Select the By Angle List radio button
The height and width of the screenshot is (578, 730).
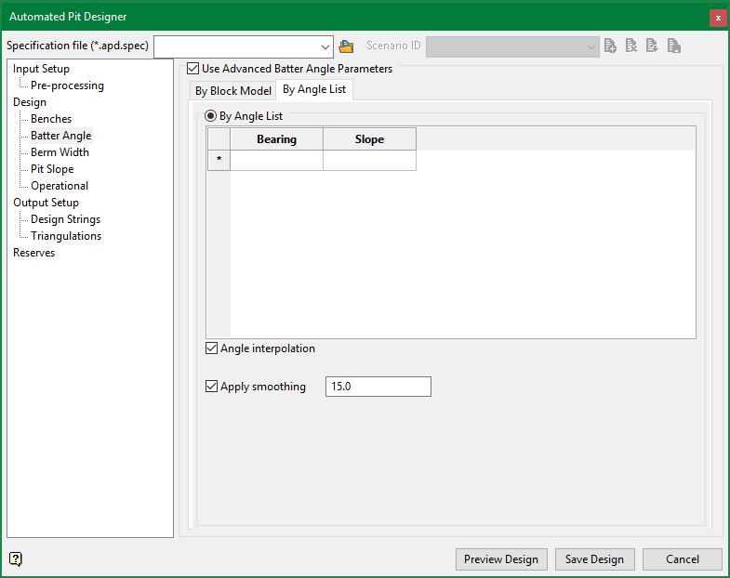tap(211, 116)
